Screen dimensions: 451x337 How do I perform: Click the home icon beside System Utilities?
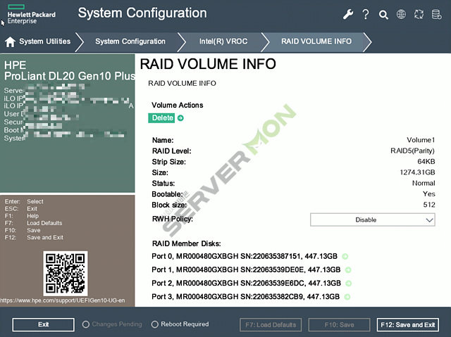point(10,42)
